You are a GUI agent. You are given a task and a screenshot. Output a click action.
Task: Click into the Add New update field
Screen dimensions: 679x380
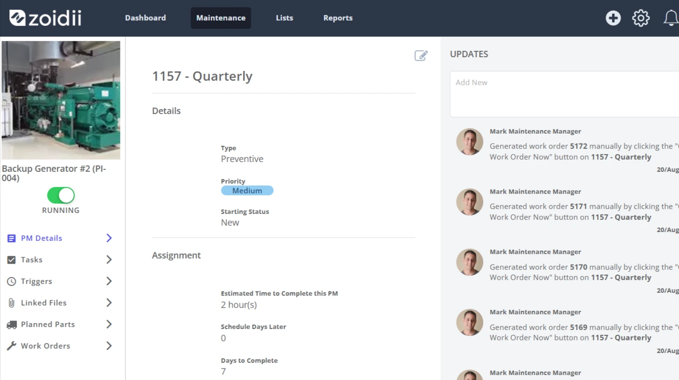point(564,94)
